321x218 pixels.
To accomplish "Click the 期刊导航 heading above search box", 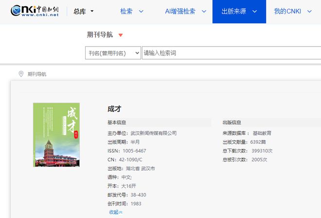I will pos(100,35).
